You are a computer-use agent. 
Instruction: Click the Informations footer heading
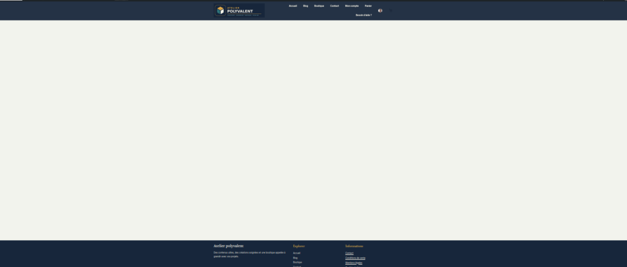tap(355, 246)
